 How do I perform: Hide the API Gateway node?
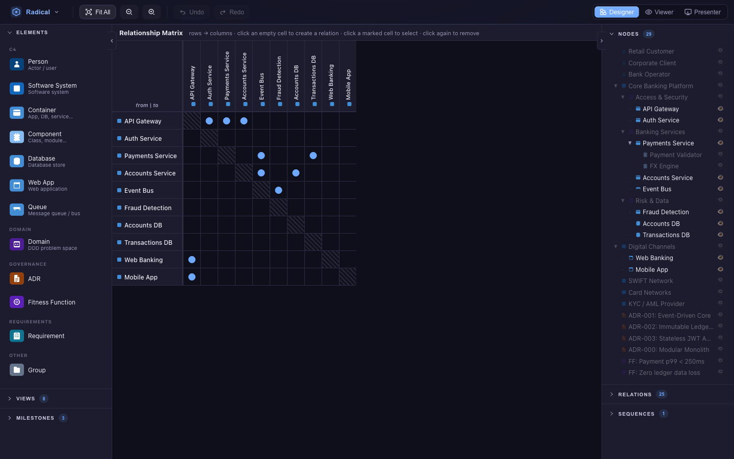click(x=720, y=109)
